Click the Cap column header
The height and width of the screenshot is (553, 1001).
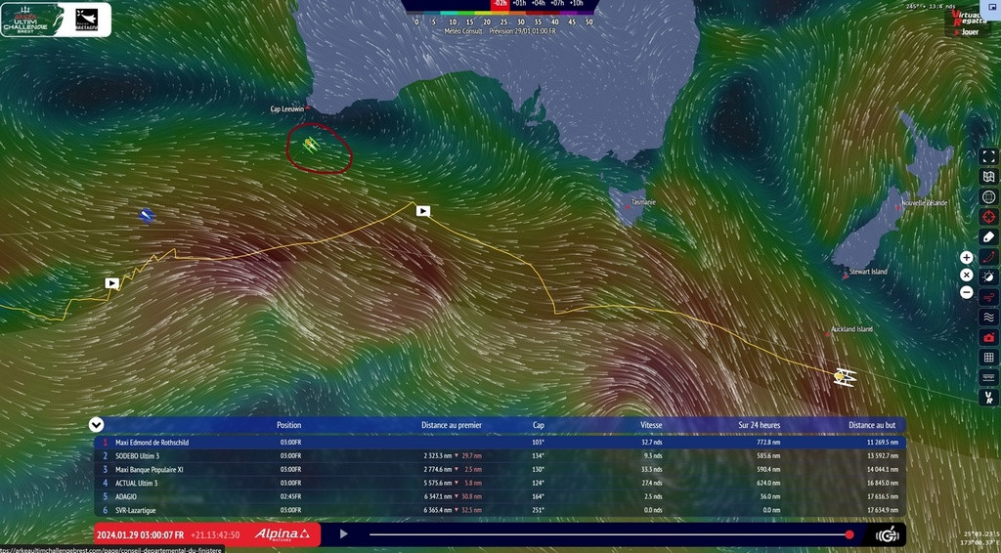click(539, 425)
